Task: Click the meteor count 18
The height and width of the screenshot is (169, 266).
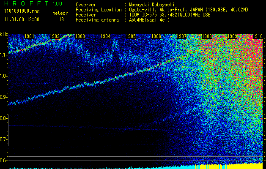Action: click(61, 19)
